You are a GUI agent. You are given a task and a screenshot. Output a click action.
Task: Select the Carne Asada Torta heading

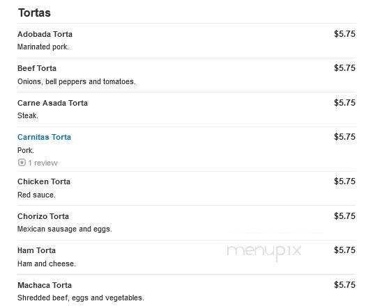point(52,103)
